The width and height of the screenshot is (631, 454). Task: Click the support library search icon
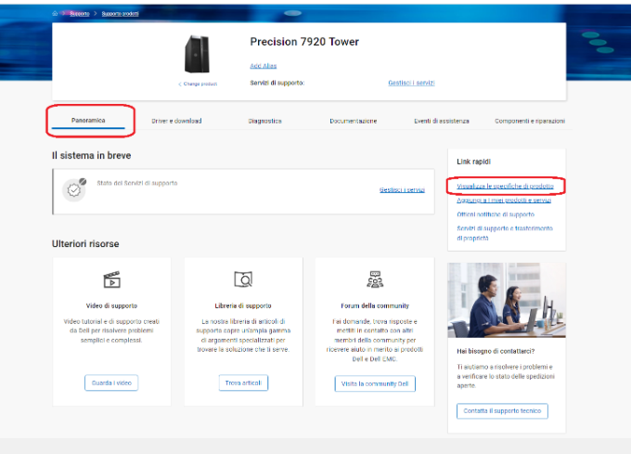(x=243, y=279)
